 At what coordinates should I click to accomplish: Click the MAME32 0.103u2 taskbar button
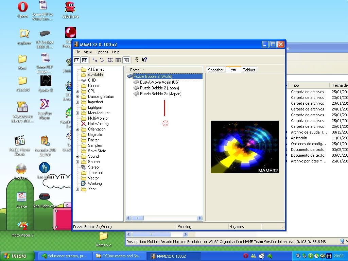coord(174,256)
